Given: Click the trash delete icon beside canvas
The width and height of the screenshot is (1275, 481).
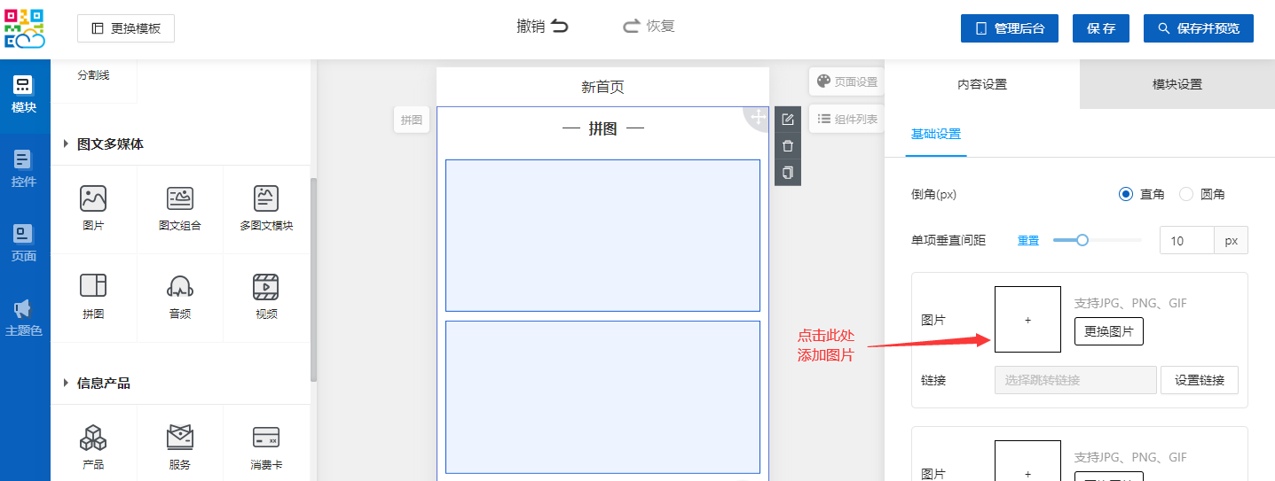Looking at the screenshot, I should [x=788, y=146].
